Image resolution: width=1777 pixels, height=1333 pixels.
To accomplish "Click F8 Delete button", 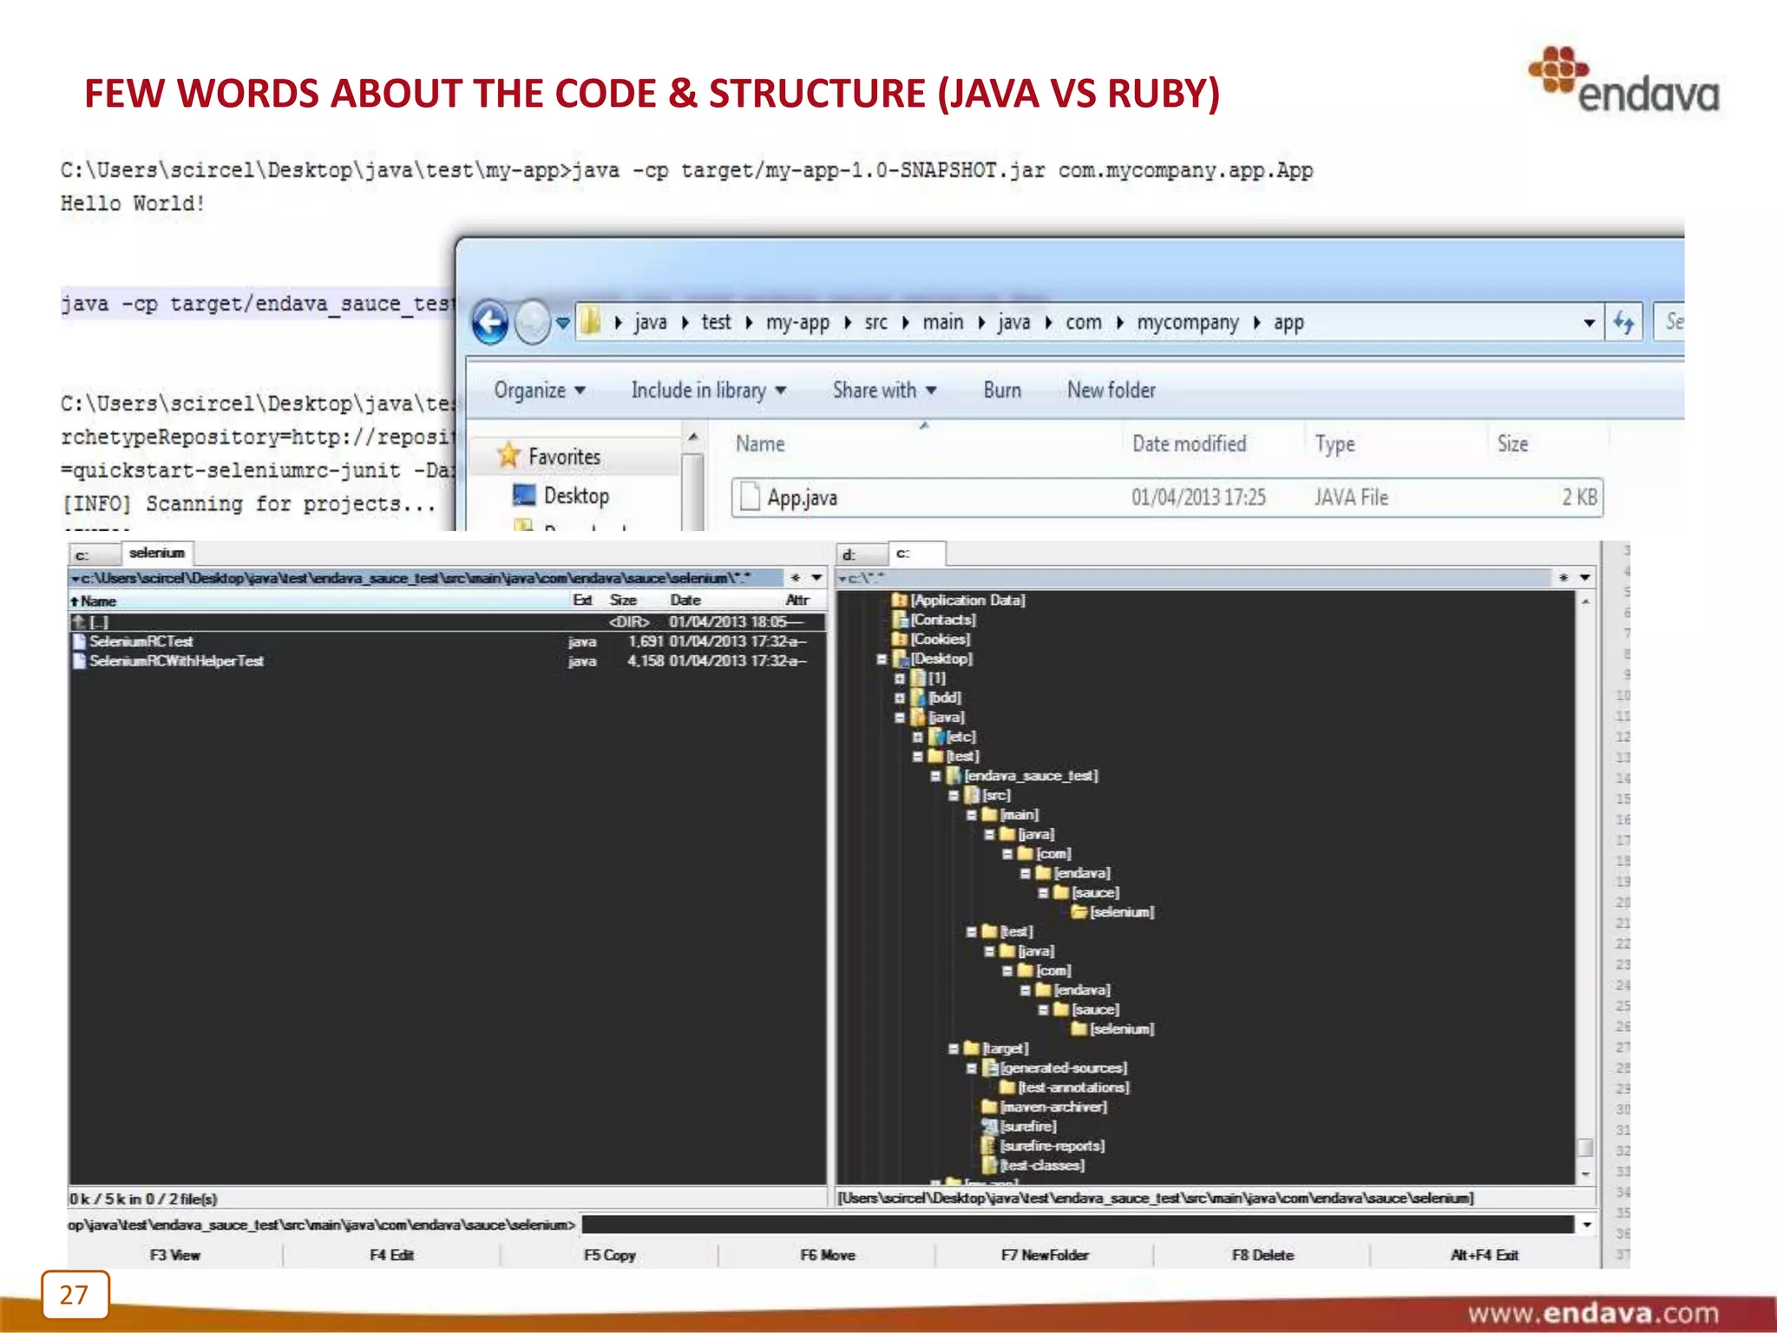I will [1262, 1255].
